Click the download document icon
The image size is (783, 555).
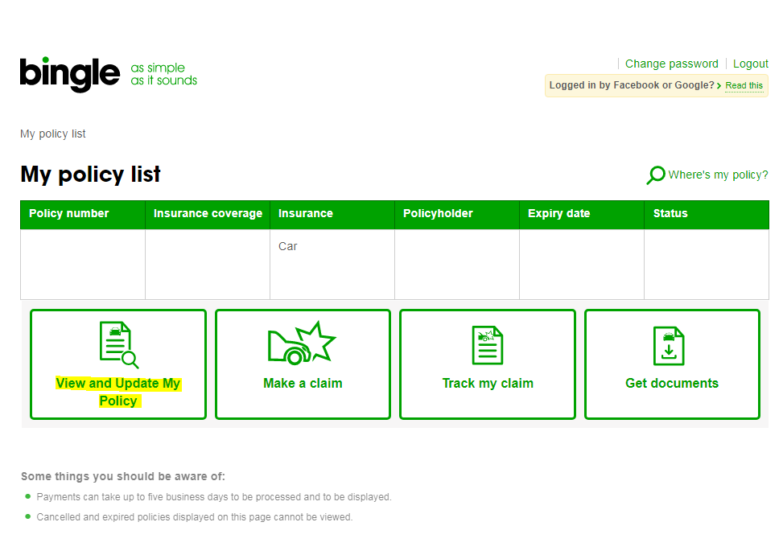(669, 346)
